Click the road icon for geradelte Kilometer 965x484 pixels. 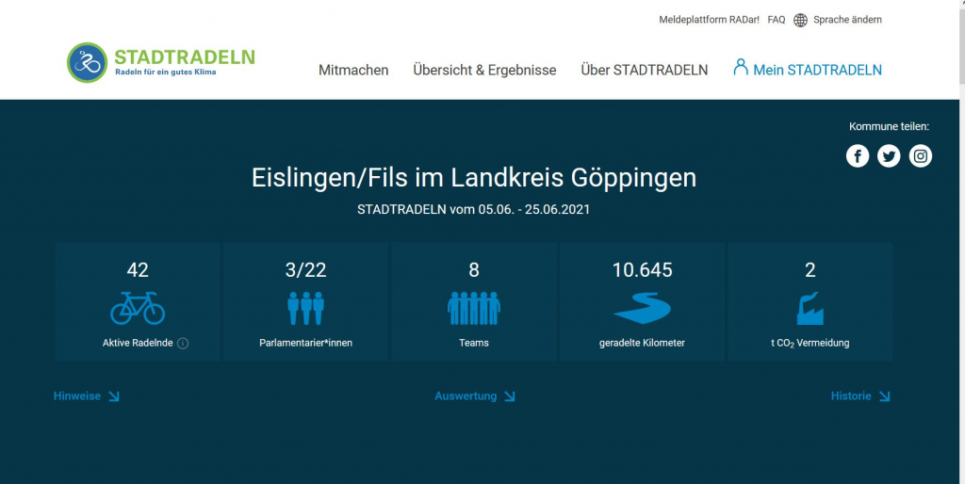pyautogui.click(x=642, y=308)
